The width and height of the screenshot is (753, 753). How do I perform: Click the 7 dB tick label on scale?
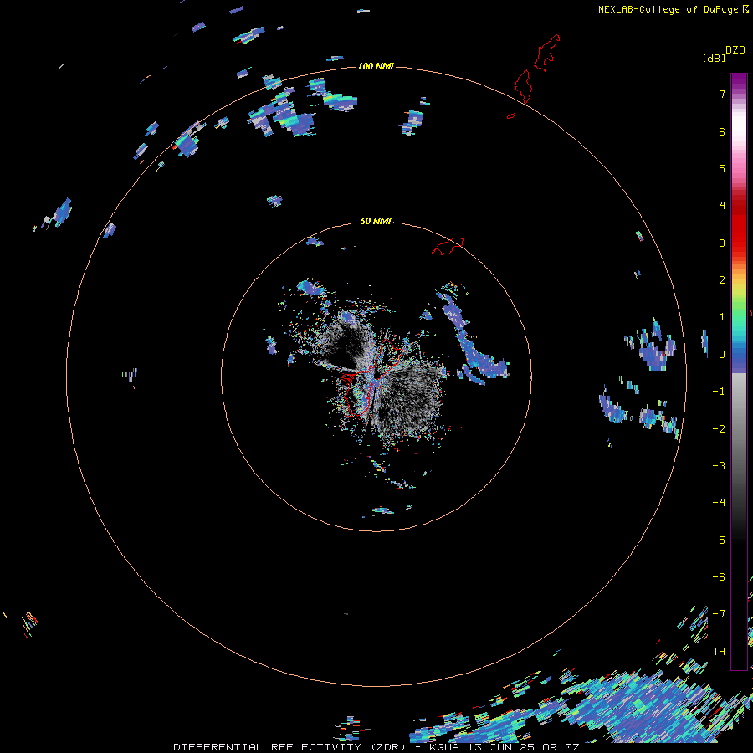click(722, 94)
